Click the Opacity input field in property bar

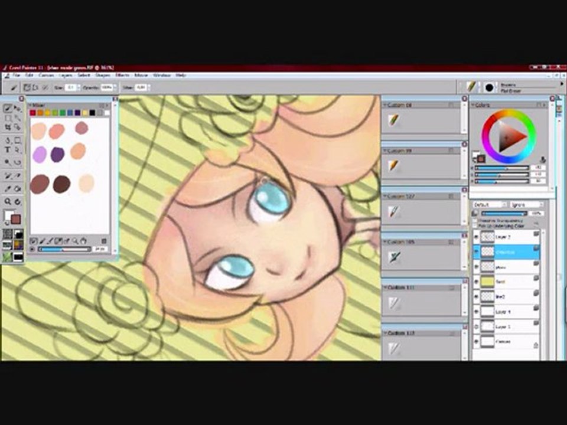point(106,88)
